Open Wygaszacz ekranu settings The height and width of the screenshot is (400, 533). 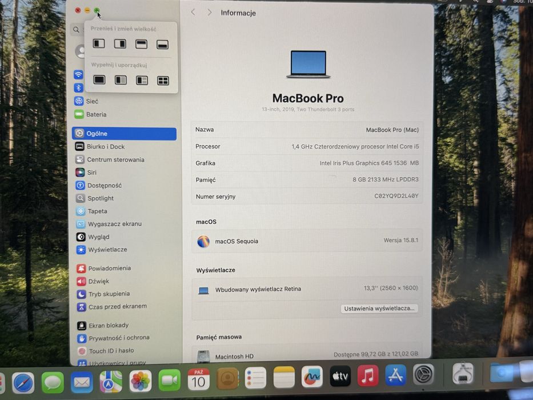[125, 224]
